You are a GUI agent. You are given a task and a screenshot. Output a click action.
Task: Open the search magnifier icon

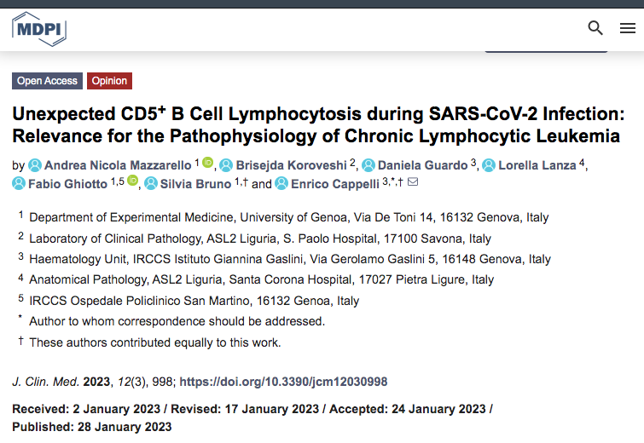pos(595,28)
